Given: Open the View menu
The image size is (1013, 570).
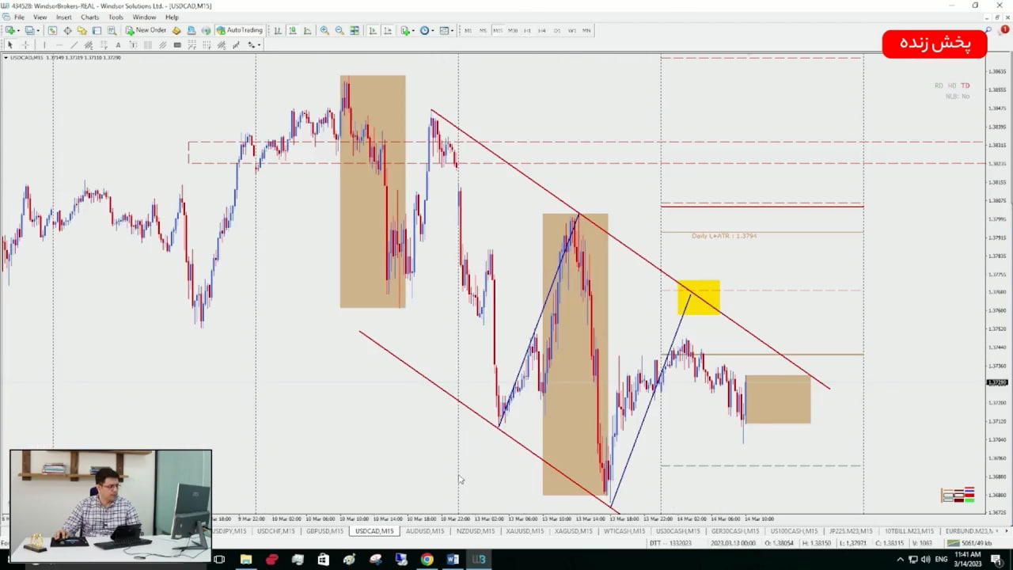Looking at the screenshot, I should [x=40, y=17].
